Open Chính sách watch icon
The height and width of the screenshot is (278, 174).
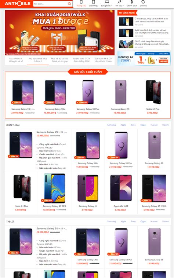(132, 2)
